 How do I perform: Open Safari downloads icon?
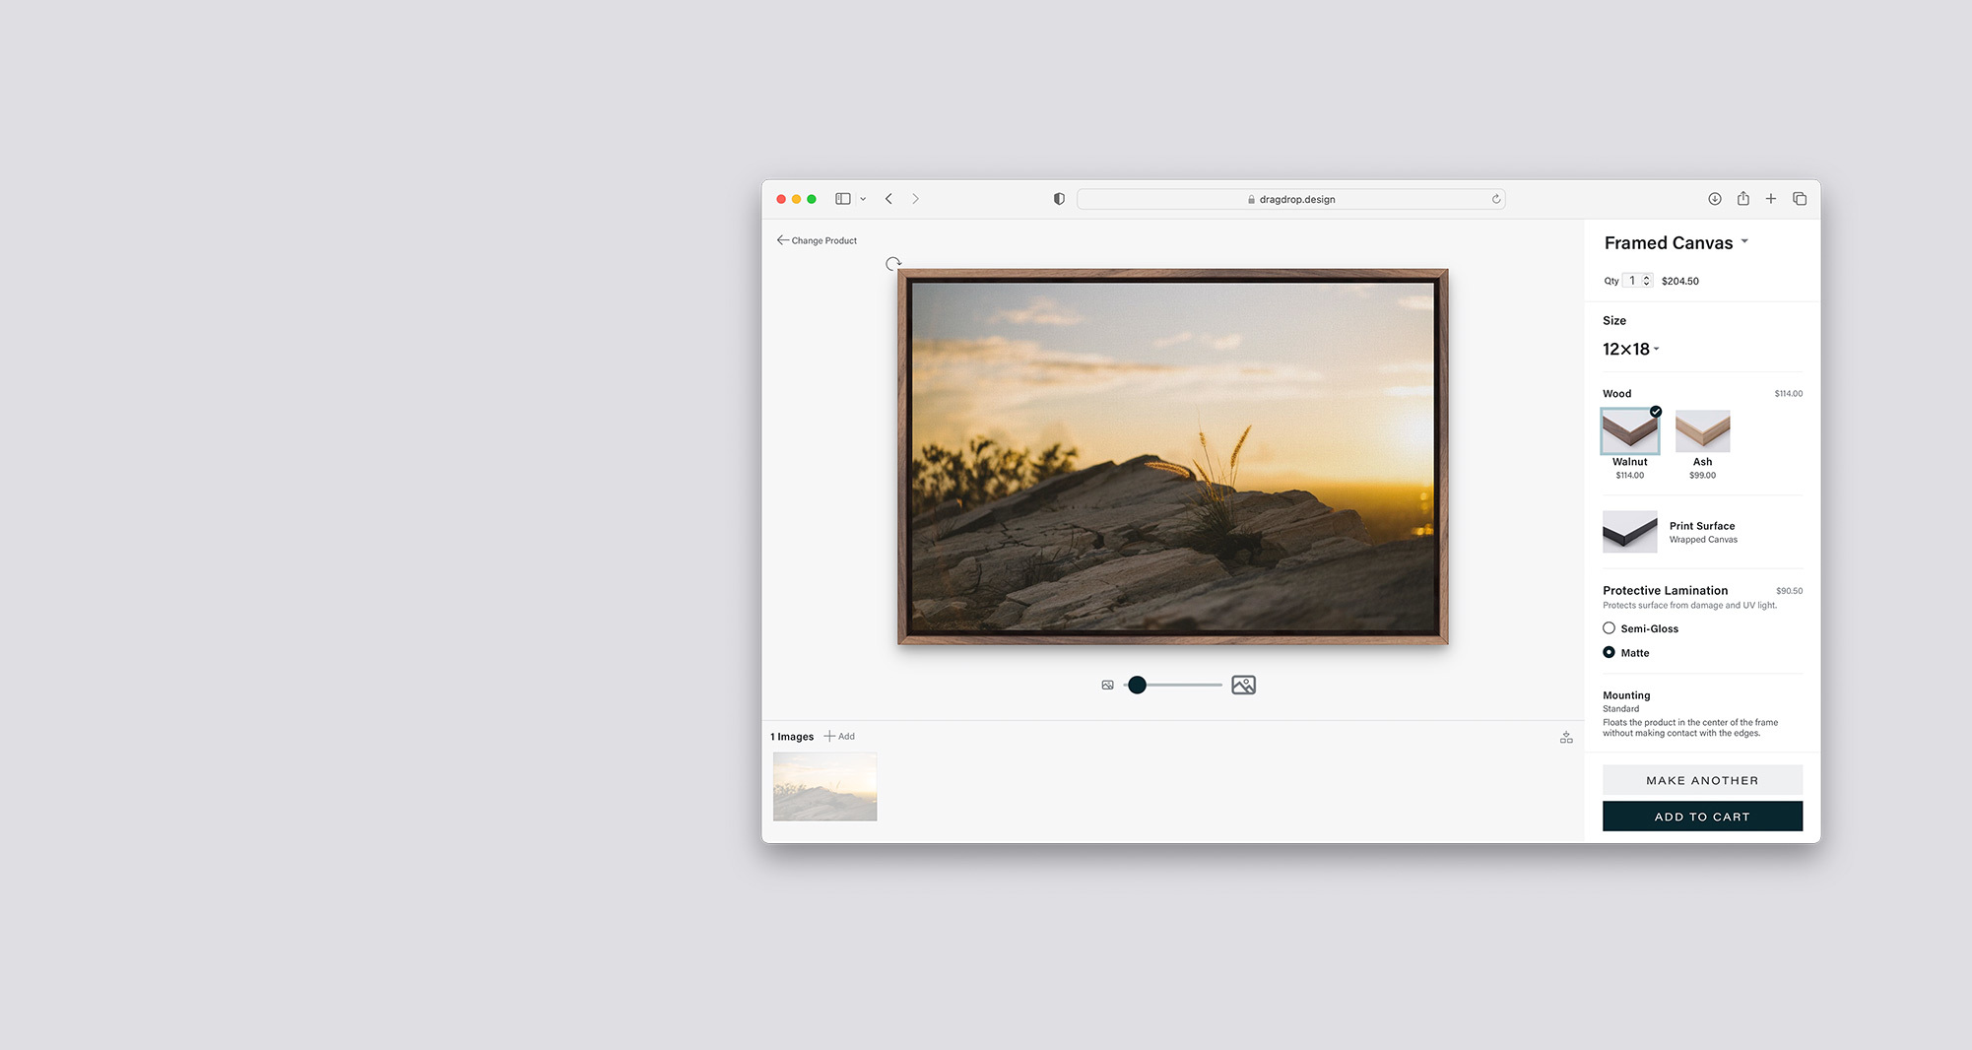coord(1714,199)
